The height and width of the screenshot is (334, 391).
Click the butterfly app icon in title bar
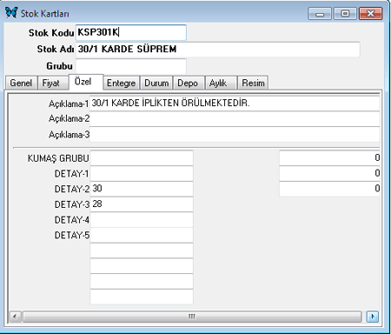[x=11, y=12]
